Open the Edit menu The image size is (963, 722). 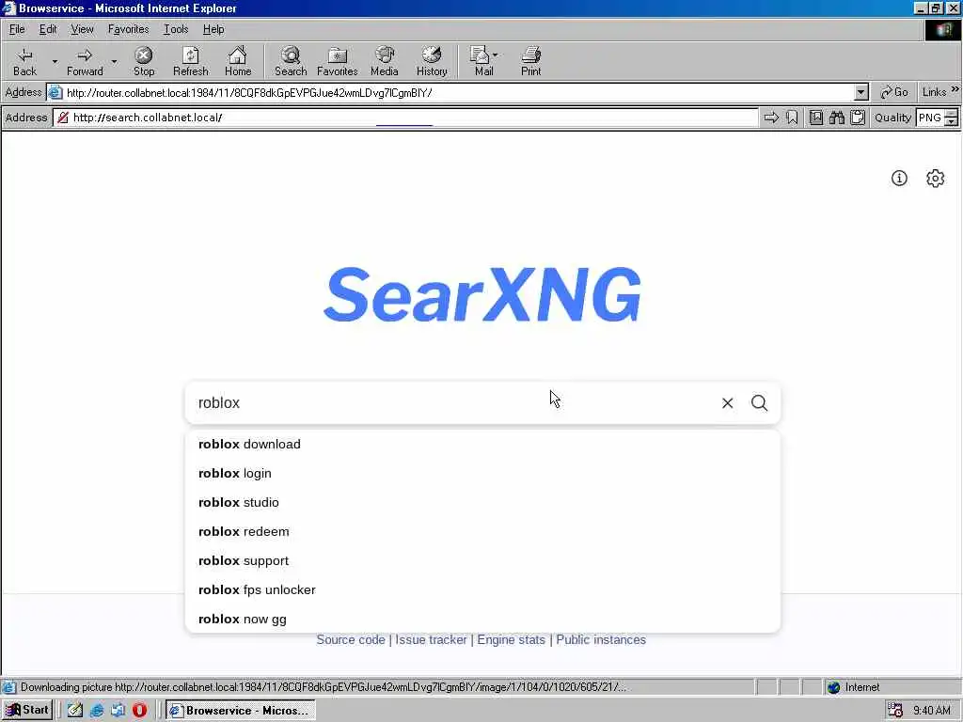tap(48, 29)
